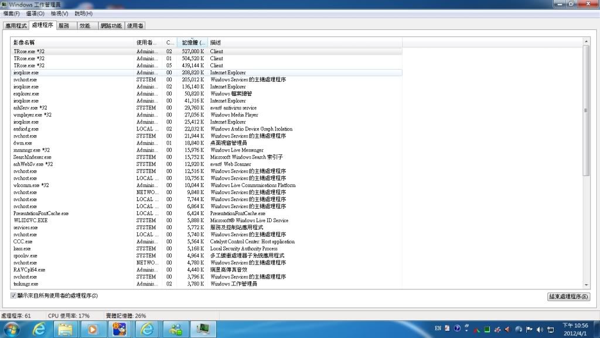The height and width of the screenshot is (338, 600).
Task: Select the ashWebSv.exe process row
Action: coord(207,164)
